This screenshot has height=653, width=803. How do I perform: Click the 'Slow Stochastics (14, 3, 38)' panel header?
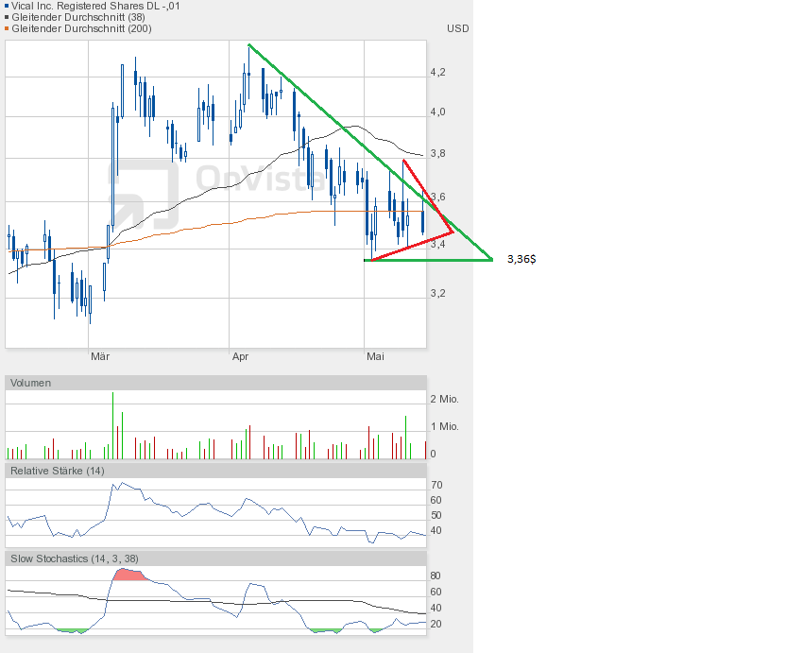point(215,558)
